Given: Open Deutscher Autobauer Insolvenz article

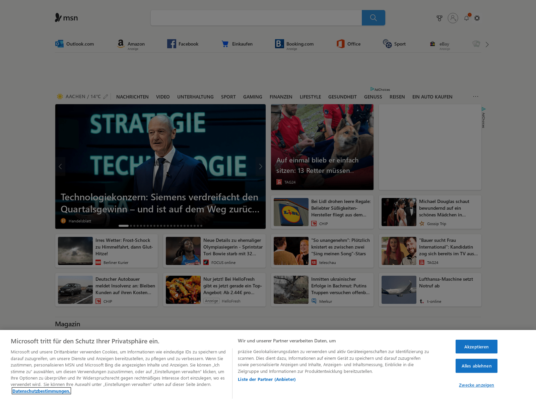Looking at the screenshot, I should [x=107, y=290].
